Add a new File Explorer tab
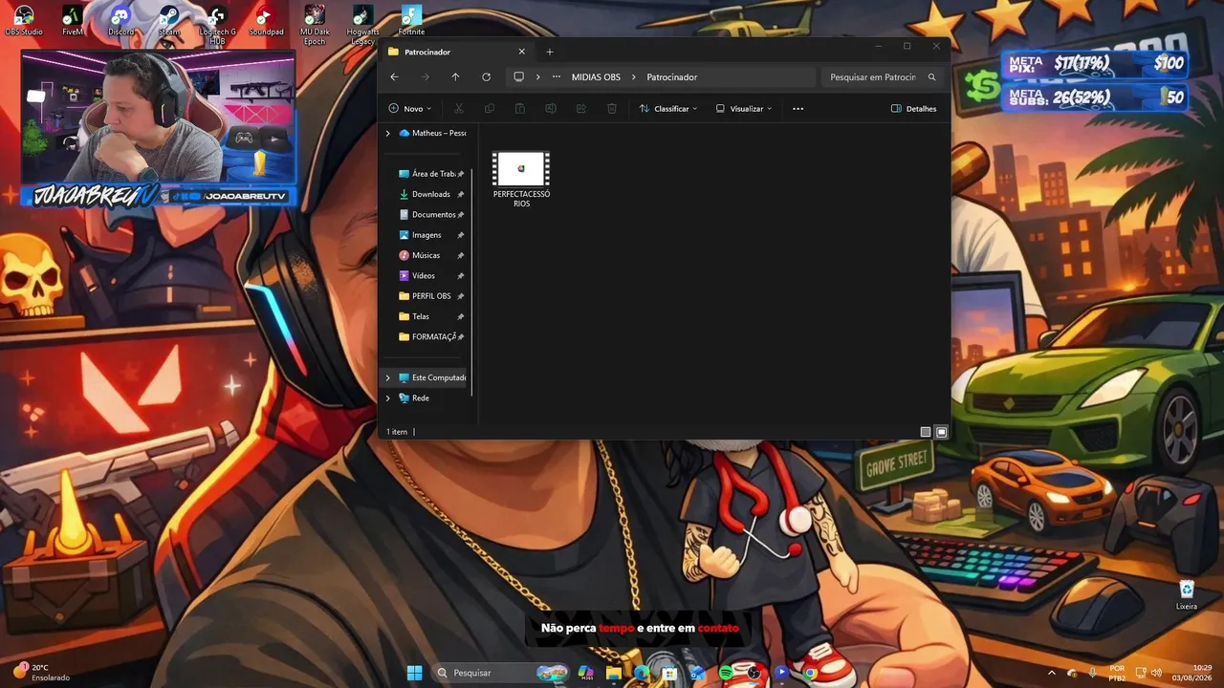Screen dimensions: 1224x688 coord(550,52)
